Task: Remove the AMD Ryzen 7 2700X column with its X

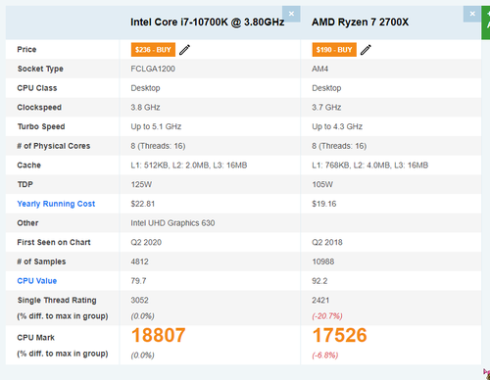Action: tap(472, 14)
